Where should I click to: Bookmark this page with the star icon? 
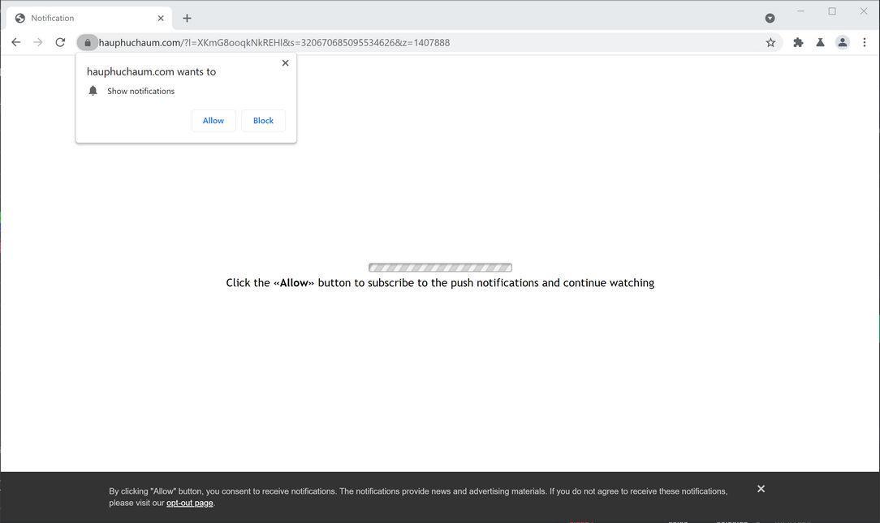pyautogui.click(x=770, y=42)
